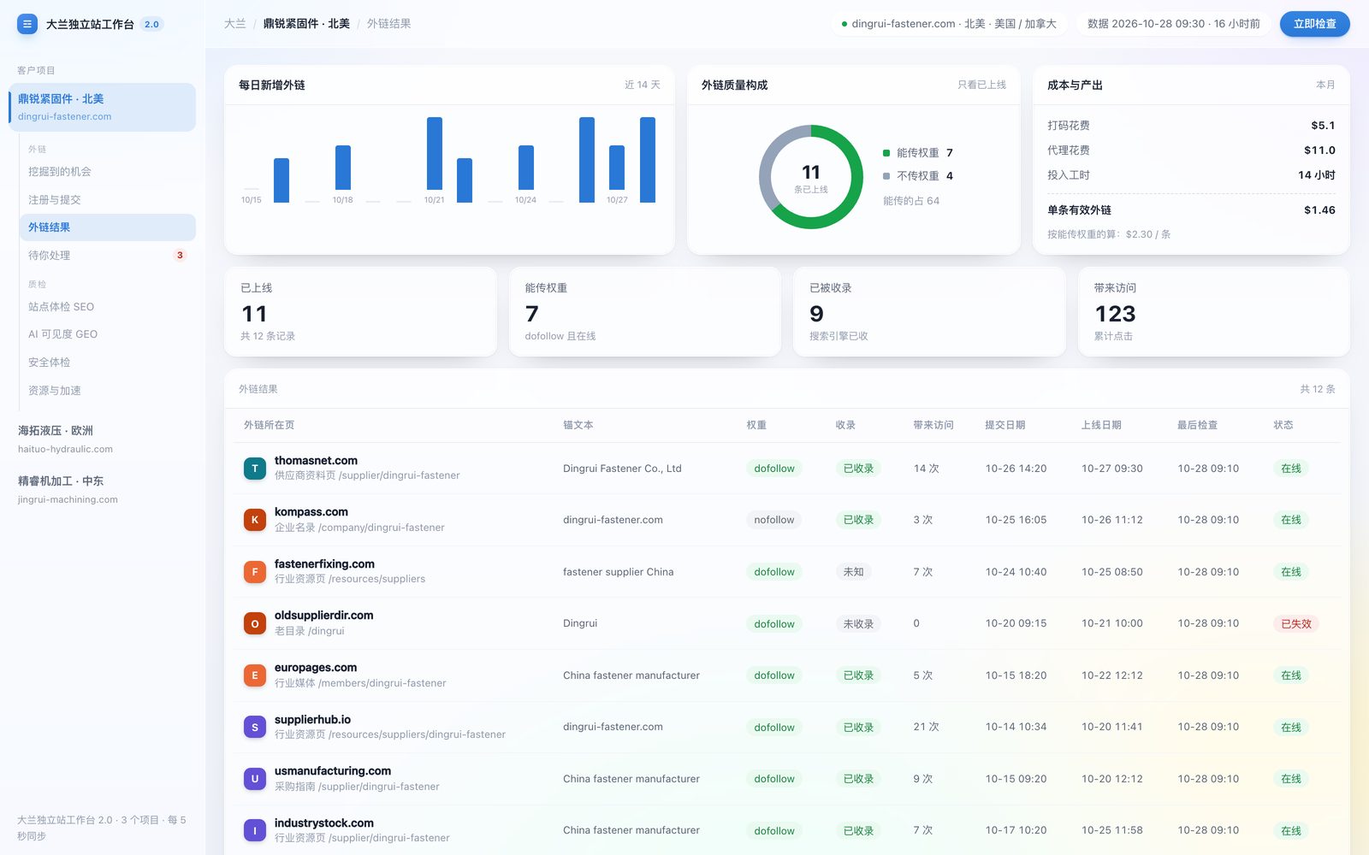Click the green 能传权重 legend dot
The image size is (1369, 855).
pos(886,153)
